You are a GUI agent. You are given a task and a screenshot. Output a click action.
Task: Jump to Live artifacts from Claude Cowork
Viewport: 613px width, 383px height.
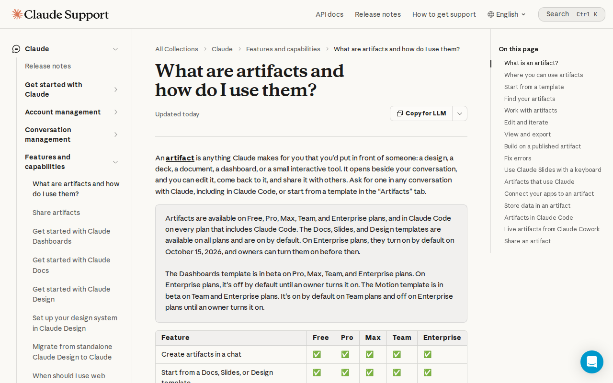click(552, 229)
